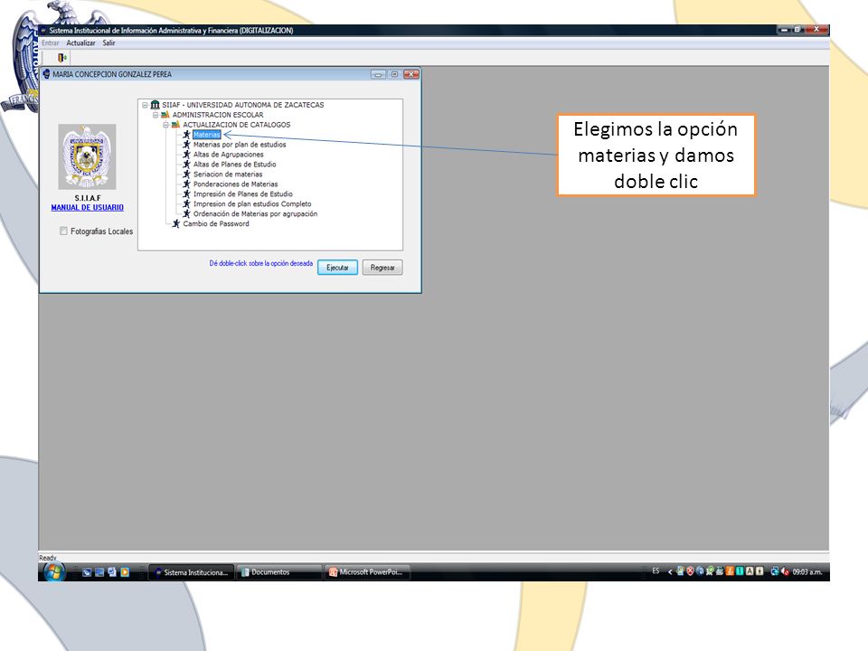Open the Actualizar menu
The image size is (868, 651).
point(80,42)
